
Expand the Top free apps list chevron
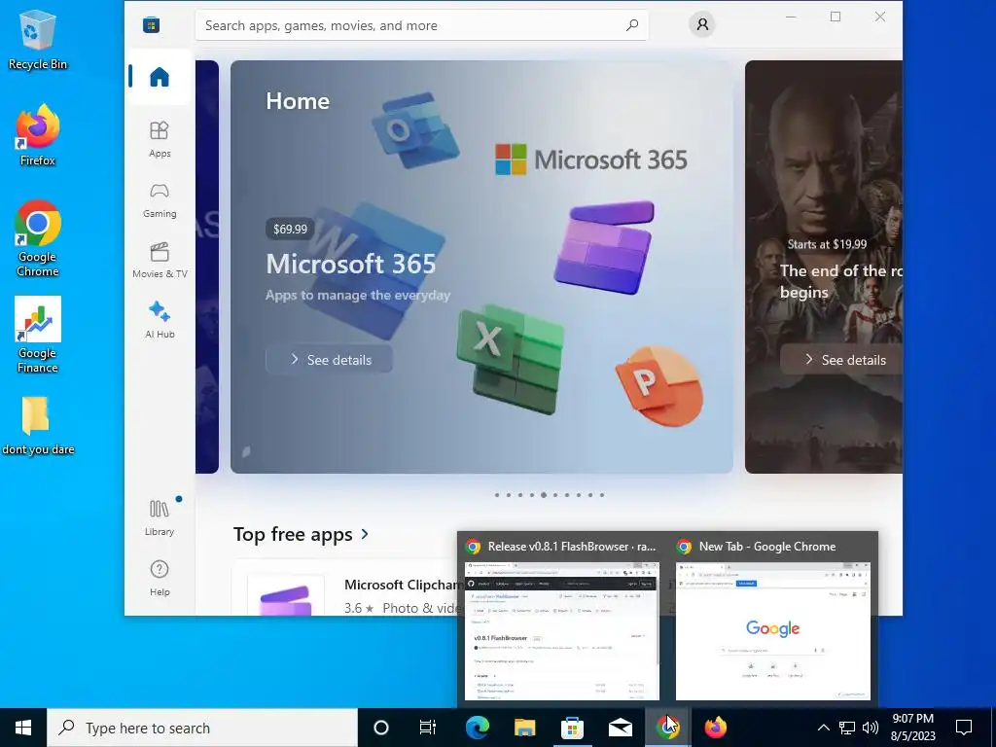pos(365,534)
